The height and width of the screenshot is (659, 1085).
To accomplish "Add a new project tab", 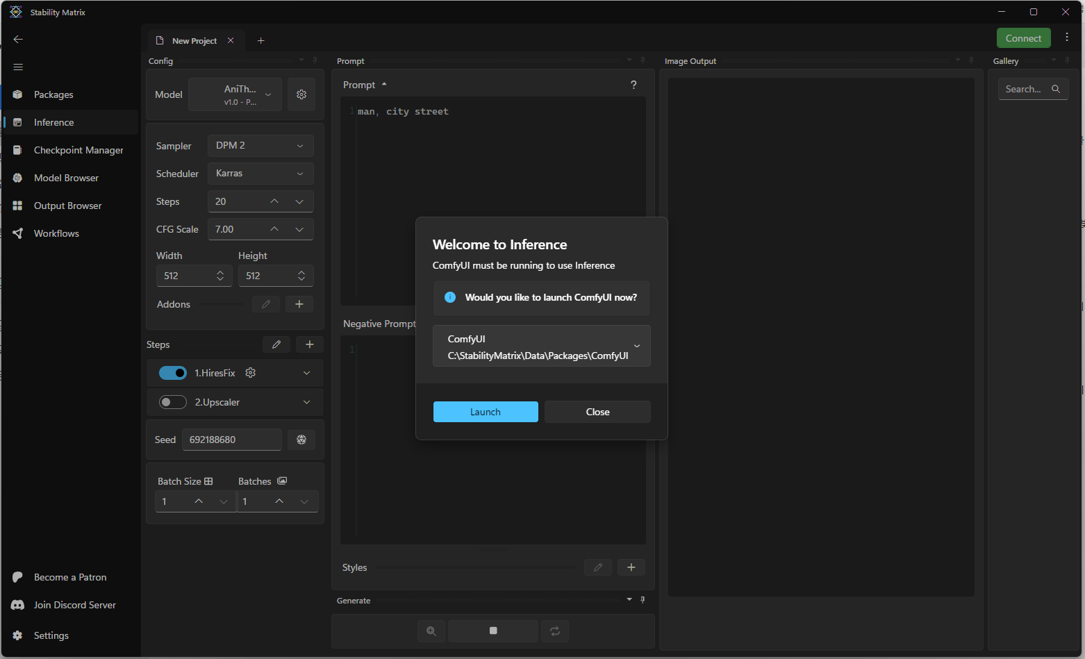I will pyautogui.click(x=261, y=41).
